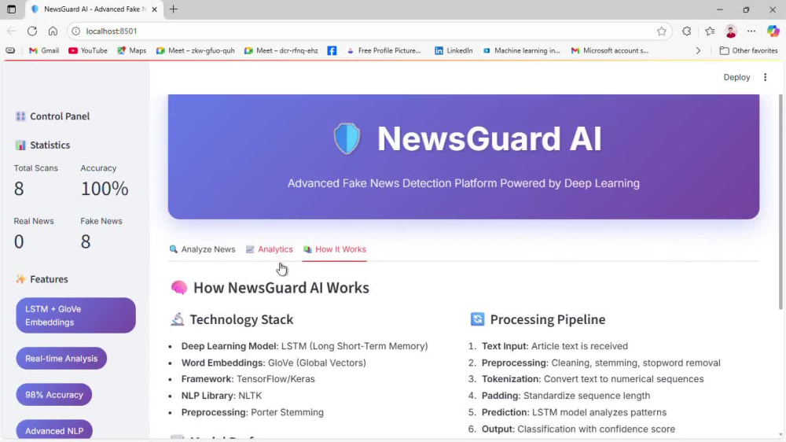
Task: Click the browser Refresh icon
Action: 32,31
